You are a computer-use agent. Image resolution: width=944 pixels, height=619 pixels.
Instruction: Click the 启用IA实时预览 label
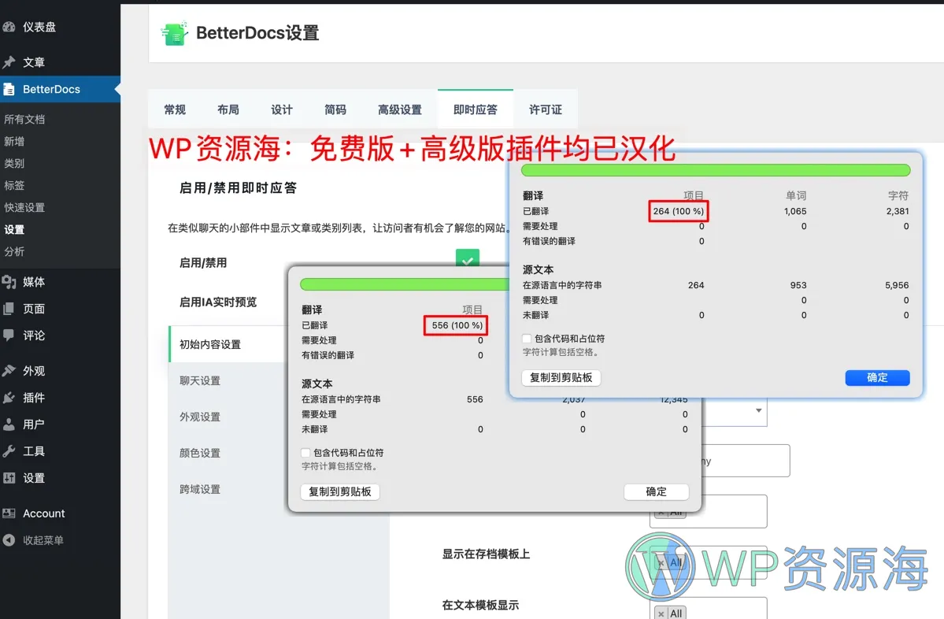(218, 302)
